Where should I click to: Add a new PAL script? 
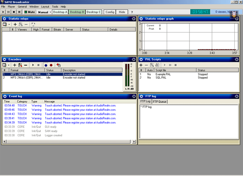click(x=141, y=65)
